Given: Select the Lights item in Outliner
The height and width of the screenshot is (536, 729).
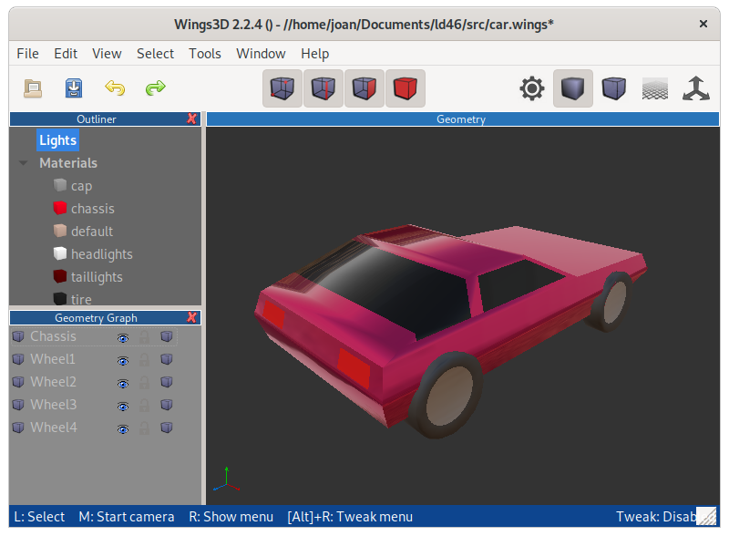Looking at the screenshot, I should 57,140.
